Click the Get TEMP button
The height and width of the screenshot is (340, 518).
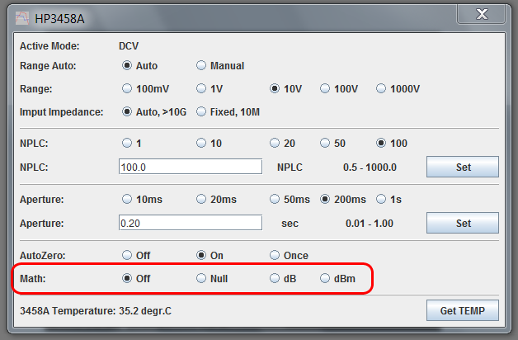click(x=463, y=310)
